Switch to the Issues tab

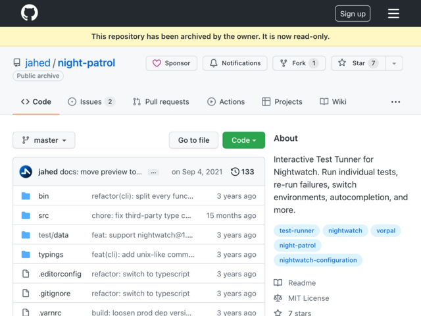pos(91,102)
